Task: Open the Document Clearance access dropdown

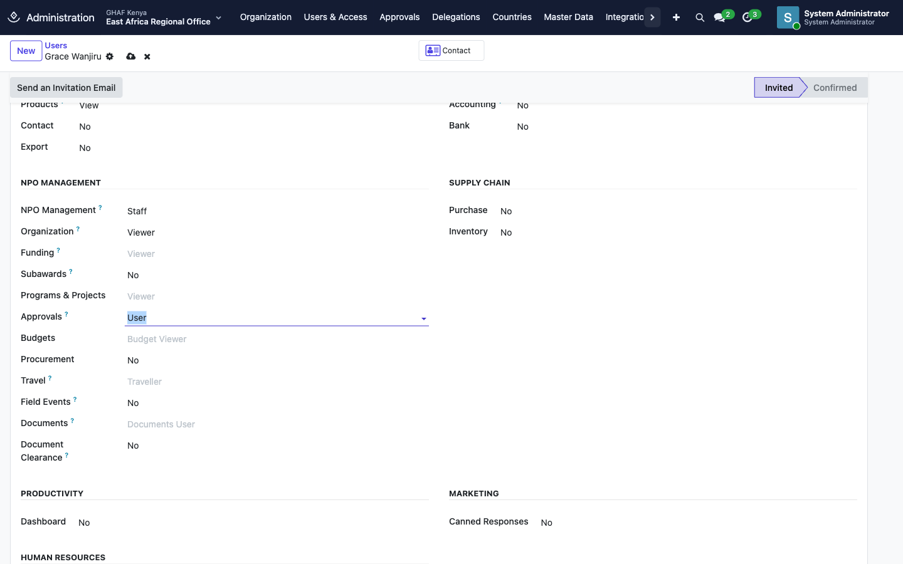Action: tap(277, 446)
